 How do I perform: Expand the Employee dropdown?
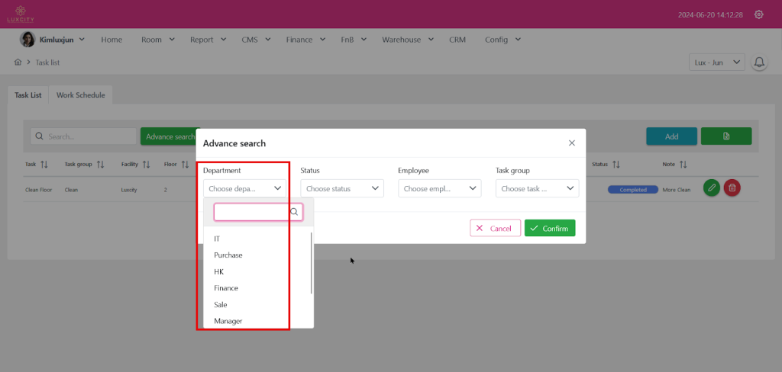pos(440,188)
